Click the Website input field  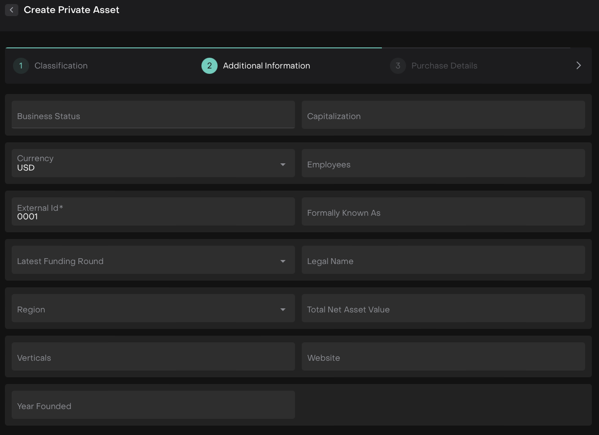[x=443, y=357]
